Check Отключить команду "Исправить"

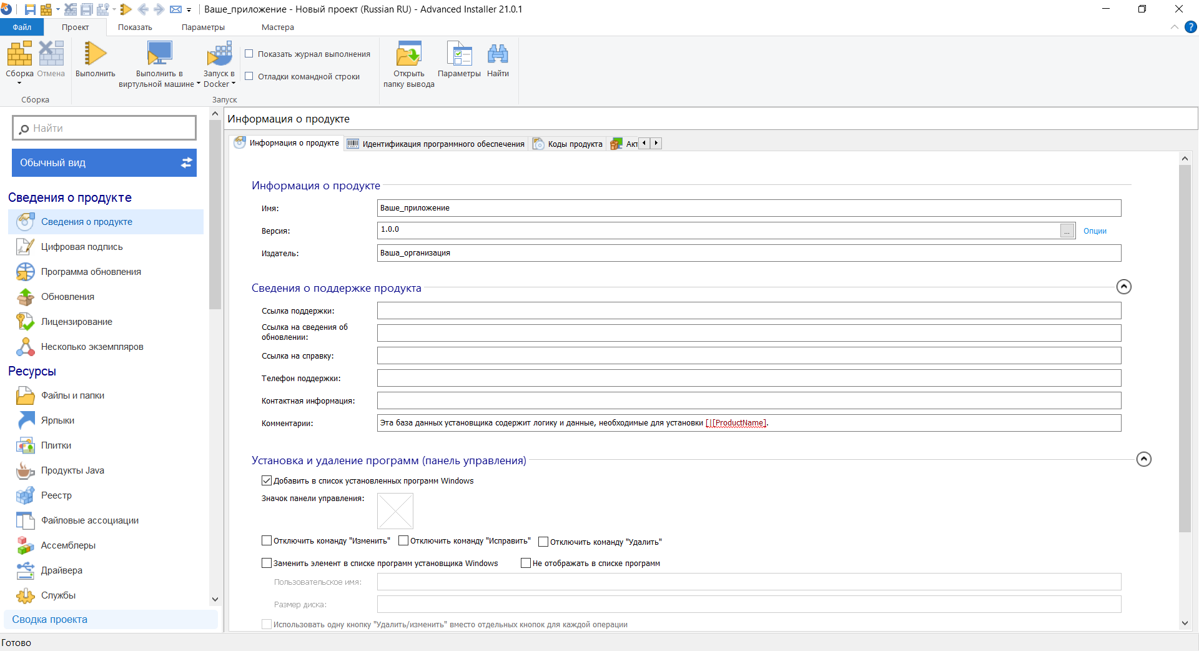403,540
